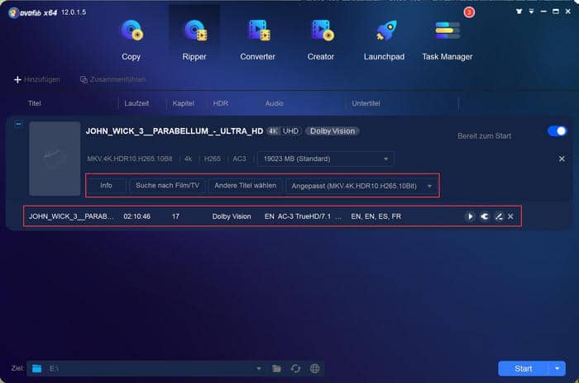Click the Laufzeit column header
This screenshot has height=383, width=579.
[x=136, y=103]
